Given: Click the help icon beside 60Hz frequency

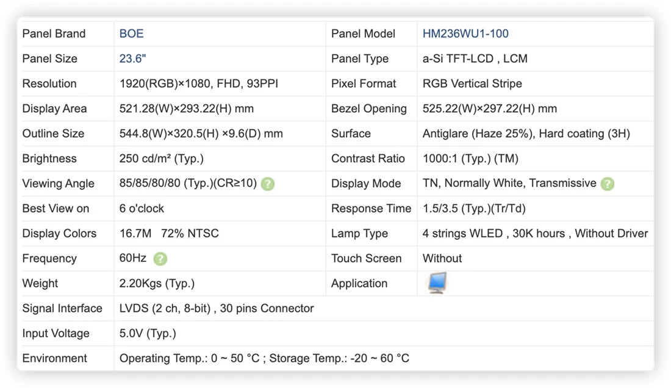Looking at the screenshot, I should coord(160,259).
